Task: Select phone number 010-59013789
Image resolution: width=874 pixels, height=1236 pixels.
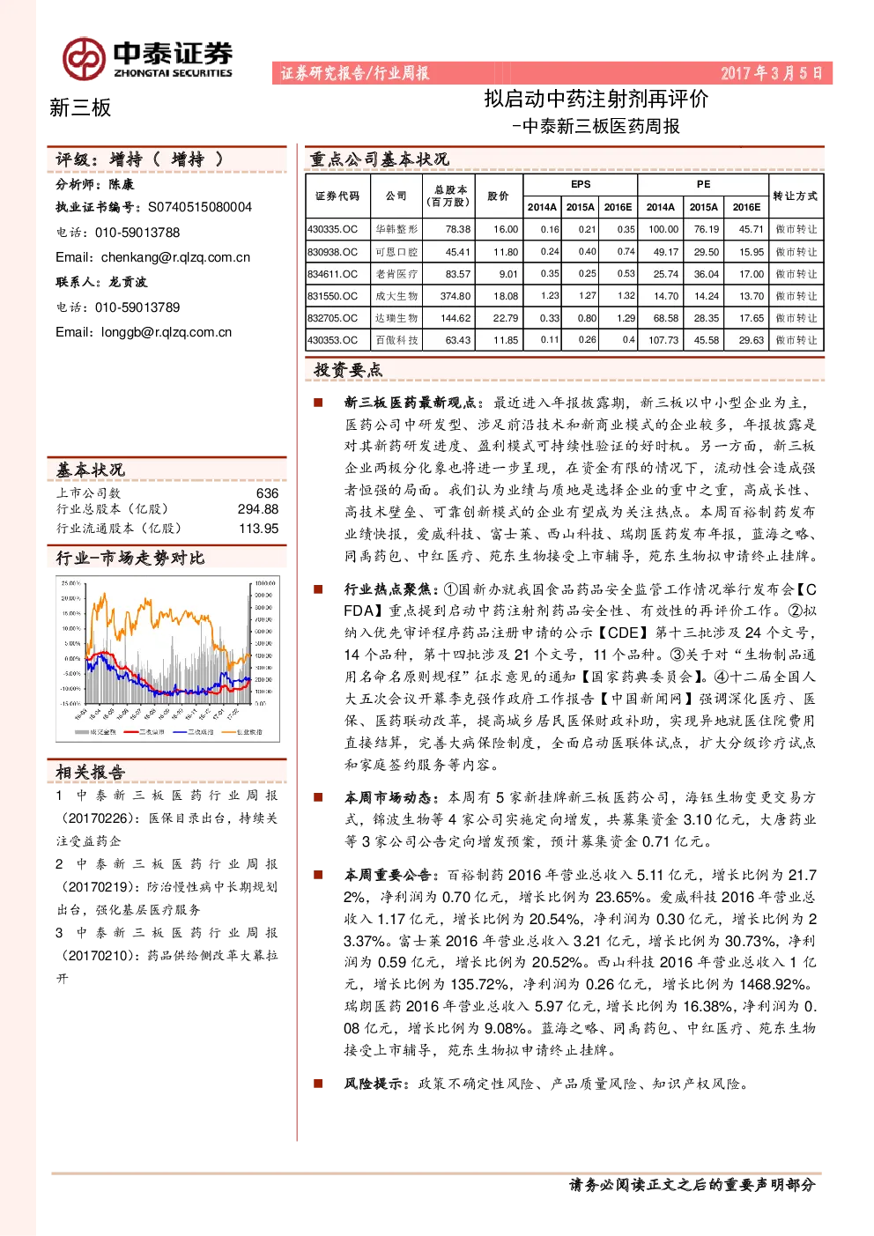Action: click(x=137, y=307)
